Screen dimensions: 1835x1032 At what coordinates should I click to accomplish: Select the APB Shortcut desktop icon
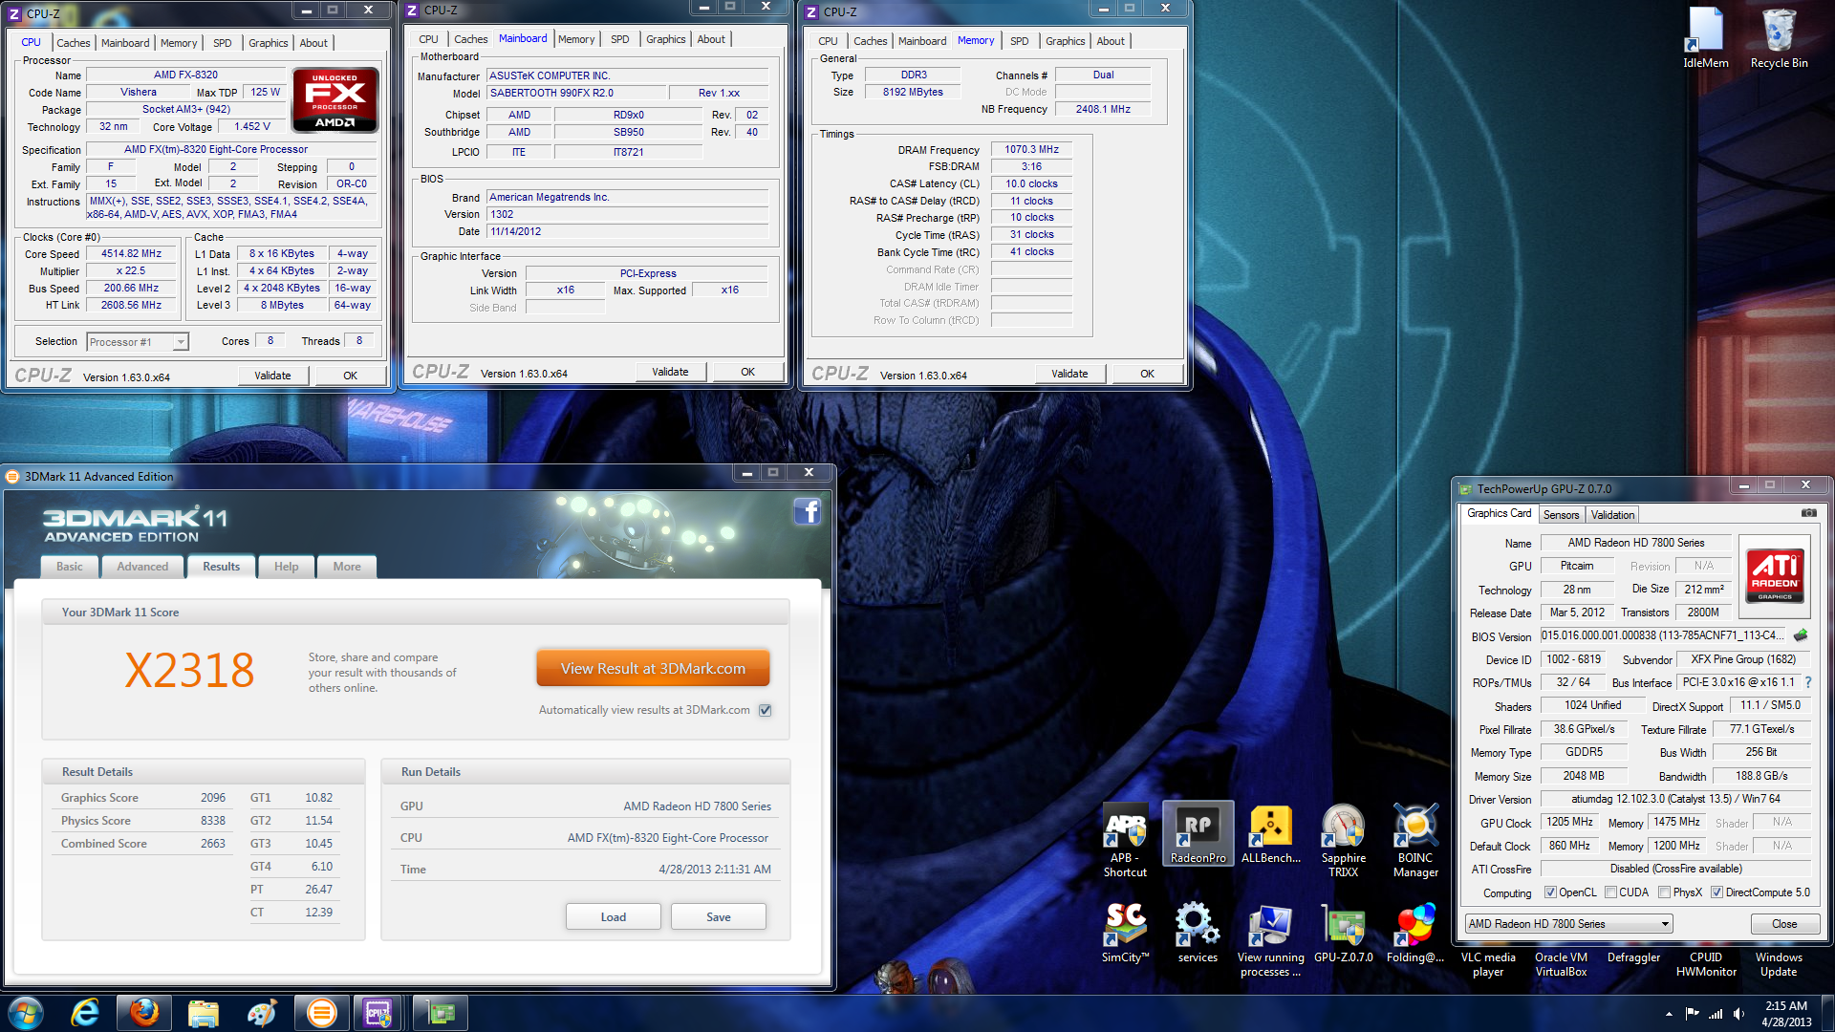1125,841
